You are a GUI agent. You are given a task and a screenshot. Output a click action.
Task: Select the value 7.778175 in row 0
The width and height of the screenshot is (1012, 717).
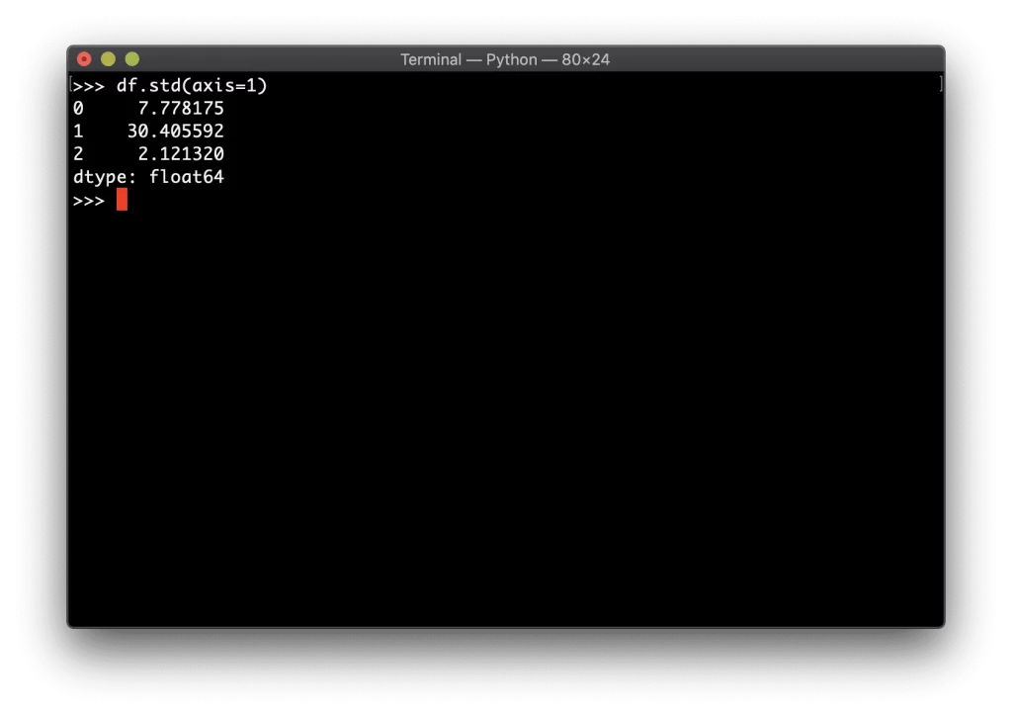pos(181,108)
